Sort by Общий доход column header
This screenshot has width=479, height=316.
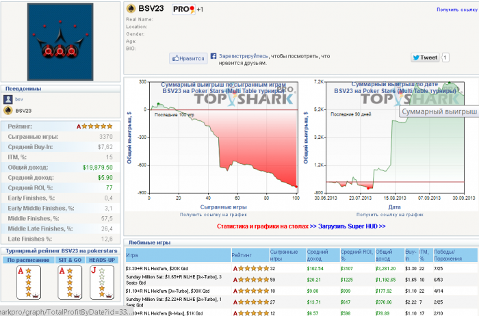pos(389,255)
